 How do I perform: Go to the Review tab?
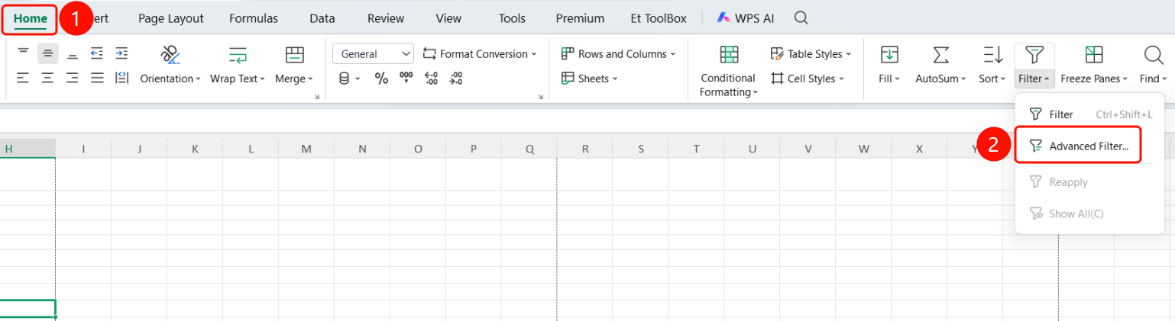coord(386,18)
